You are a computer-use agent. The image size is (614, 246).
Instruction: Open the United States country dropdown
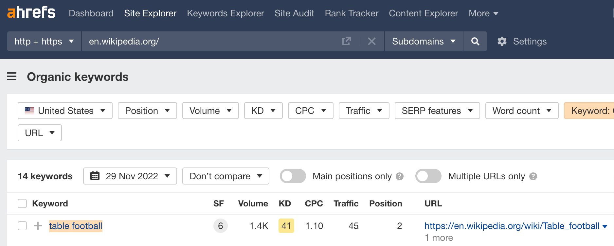[65, 111]
